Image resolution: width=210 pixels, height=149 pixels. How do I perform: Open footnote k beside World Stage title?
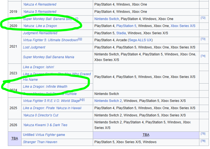pyautogui.click(x=81, y=100)
